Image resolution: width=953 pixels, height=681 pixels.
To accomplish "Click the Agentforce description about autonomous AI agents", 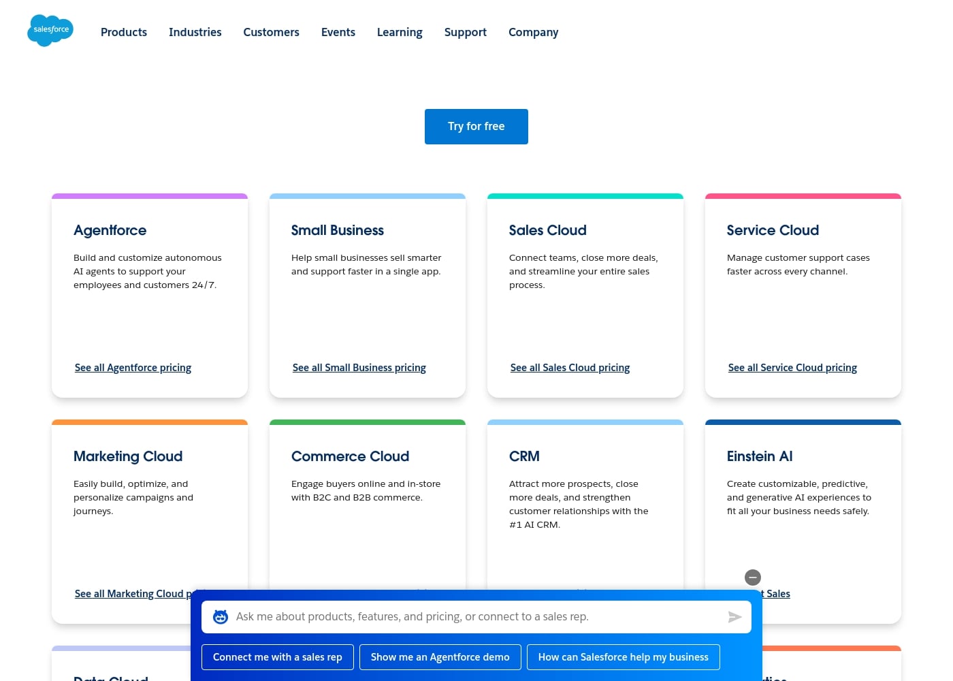I will [x=148, y=271].
